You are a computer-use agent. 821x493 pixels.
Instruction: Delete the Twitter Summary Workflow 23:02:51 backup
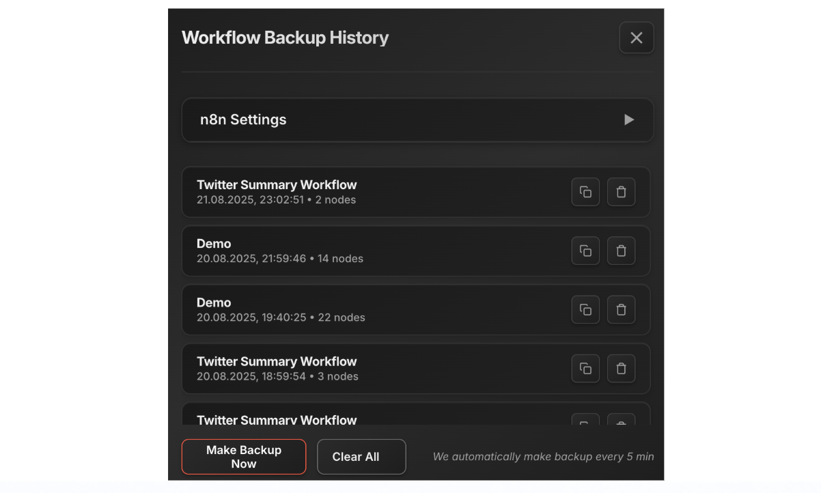tap(621, 192)
